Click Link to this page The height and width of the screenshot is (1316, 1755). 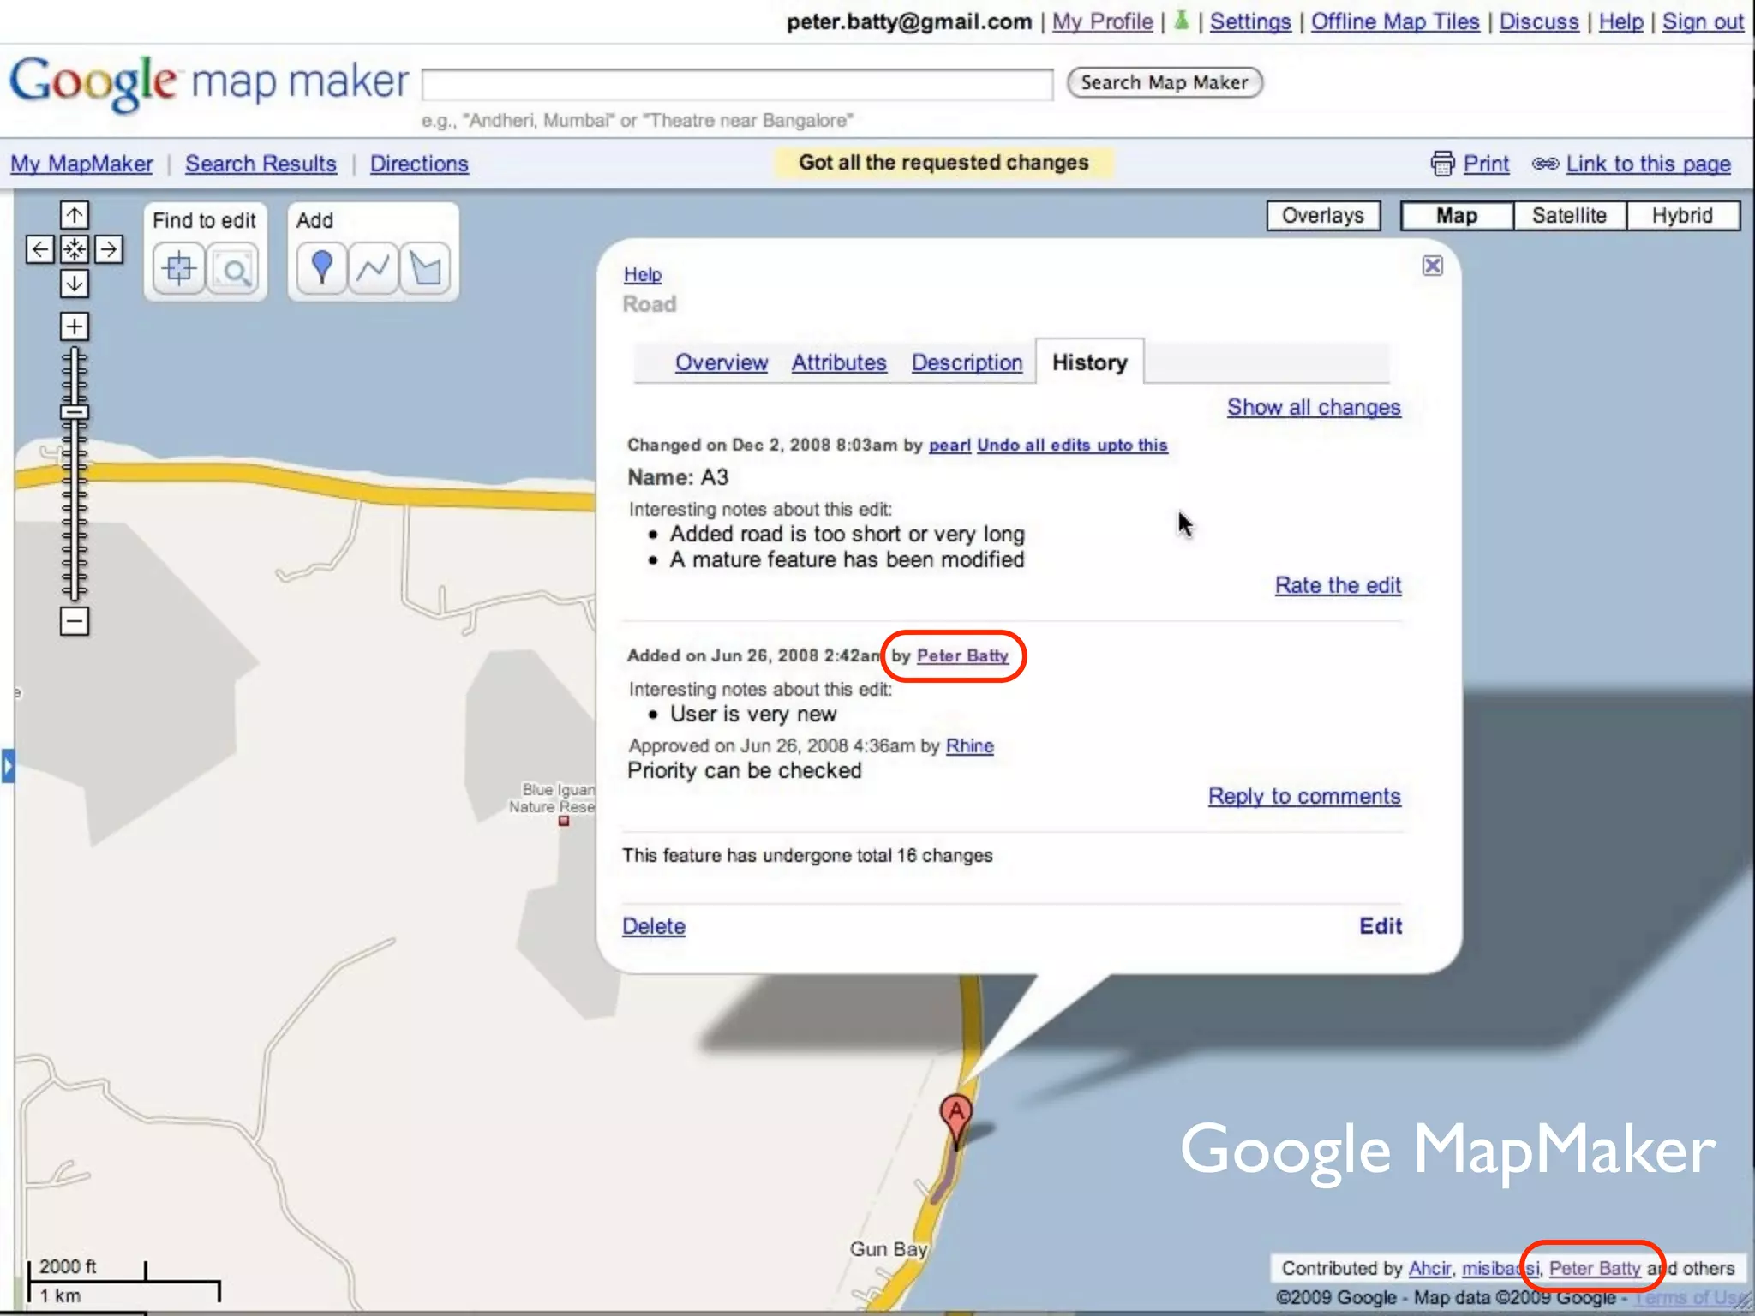(x=1649, y=164)
